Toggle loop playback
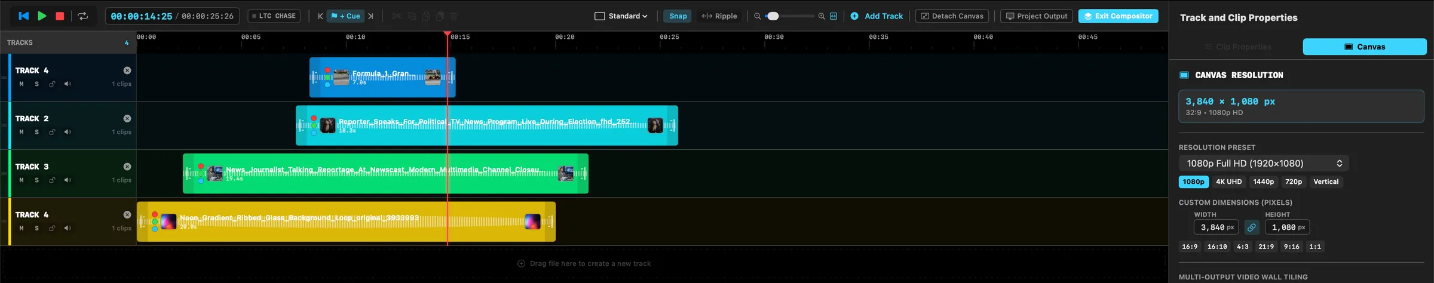The width and height of the screenshot is (1434, 283). click(x=83, y=16)
